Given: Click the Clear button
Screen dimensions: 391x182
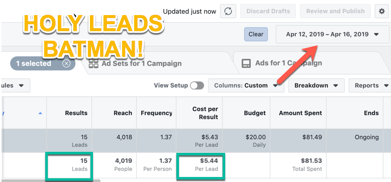Looking at the screenshot, I should 256,34.
